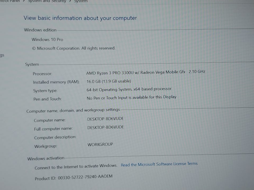Select computer name value 'DESKTOP-BD6VUDE'
The height and width of the screenshot is (190, 254).
point(106,119)
